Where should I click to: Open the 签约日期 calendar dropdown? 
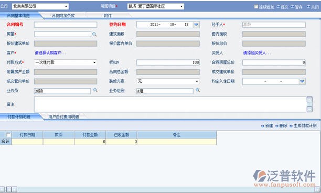196,25
